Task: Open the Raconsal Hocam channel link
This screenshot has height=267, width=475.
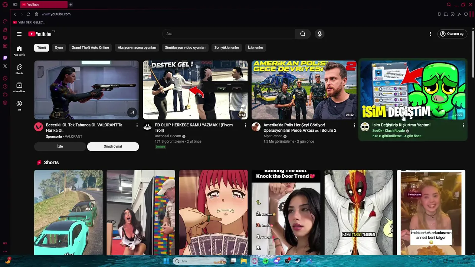Action: point(168,136)
